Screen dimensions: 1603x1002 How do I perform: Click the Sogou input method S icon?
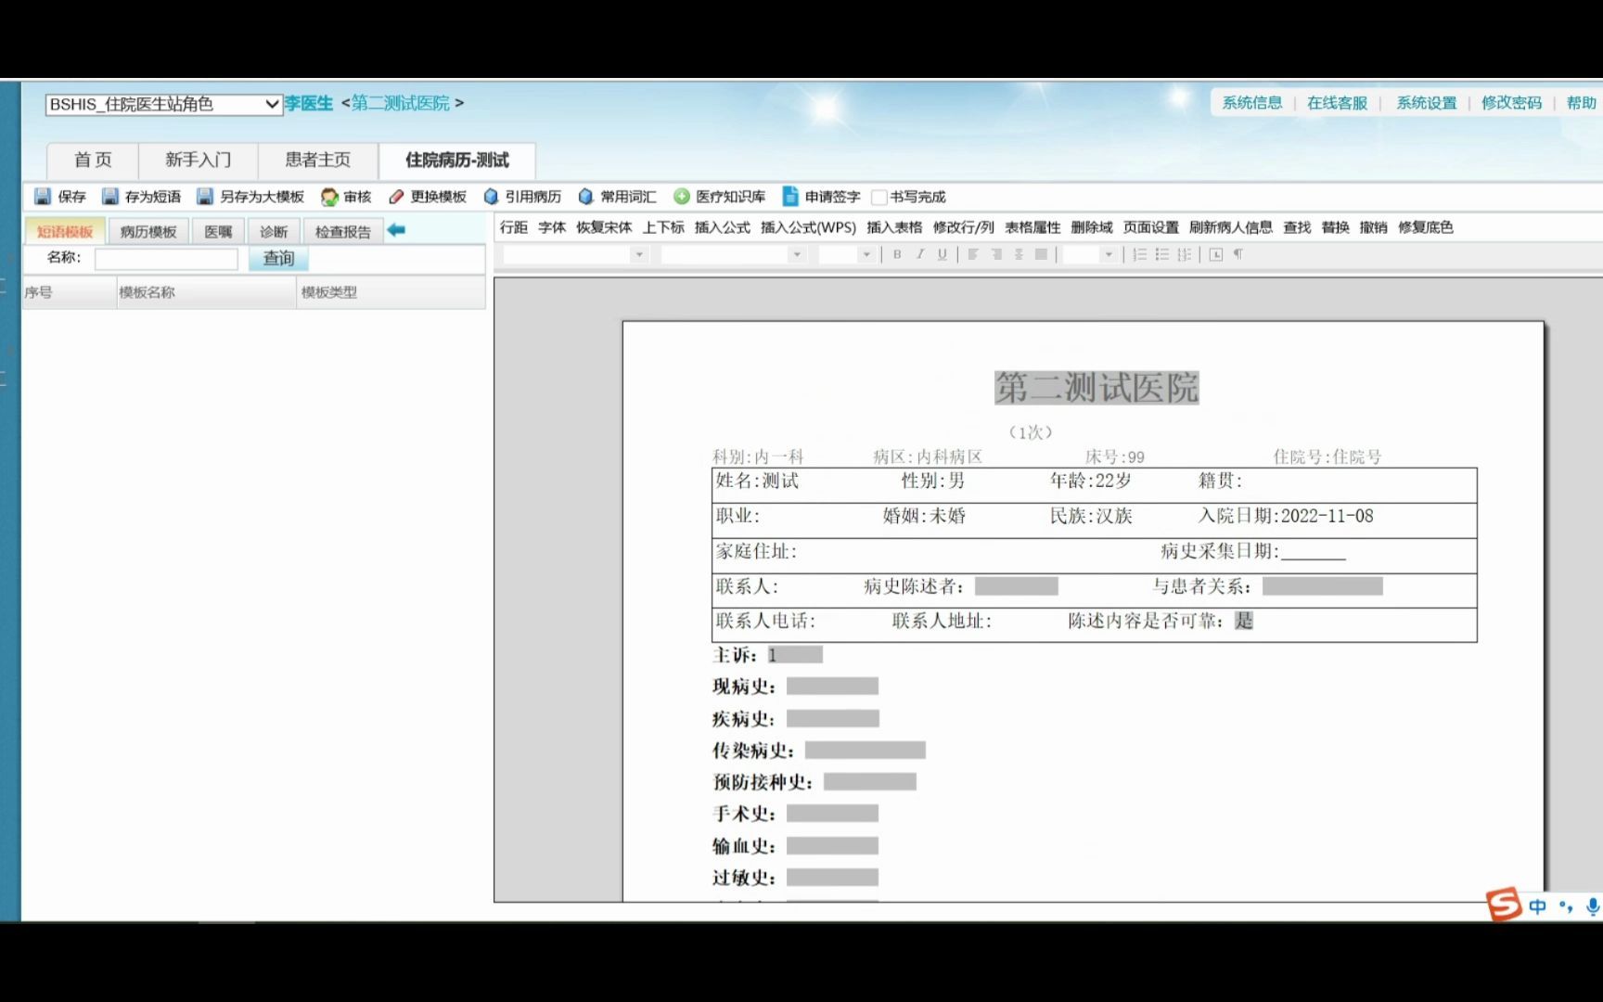click(1504, 904)
